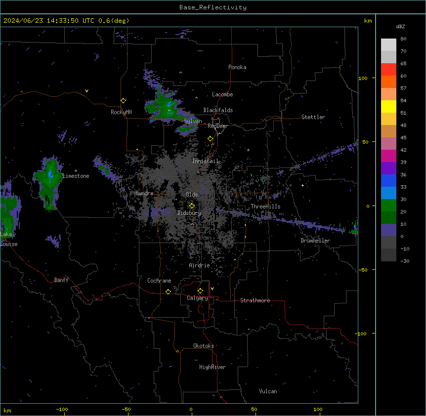Click the RockyMH label
Viewport: 426px width, 416px height.
tap(121, 112)
